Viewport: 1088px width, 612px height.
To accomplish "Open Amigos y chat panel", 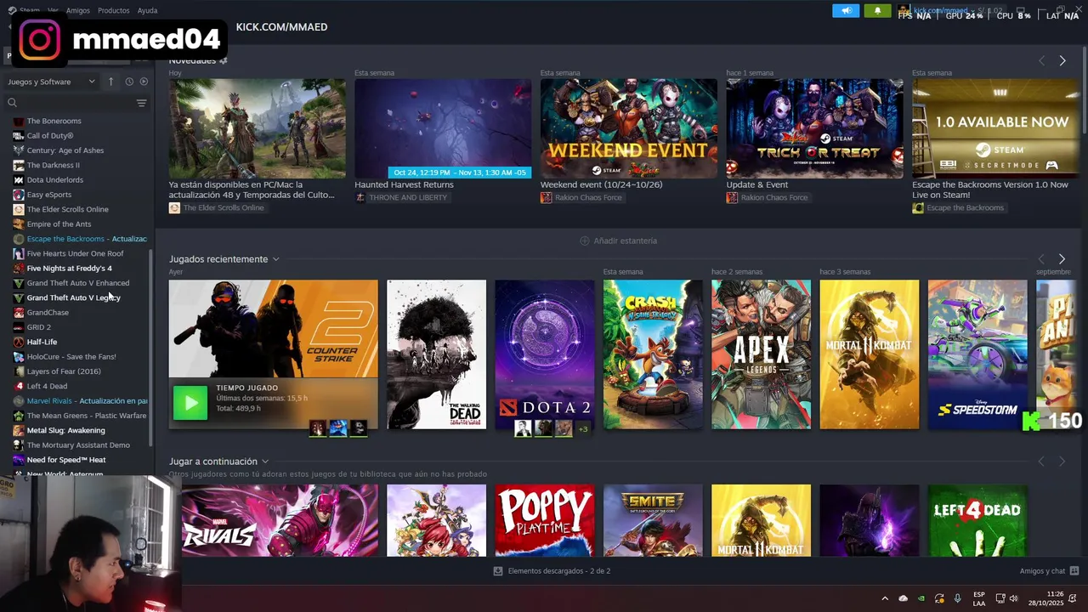I will click(x=1049, y=571).
